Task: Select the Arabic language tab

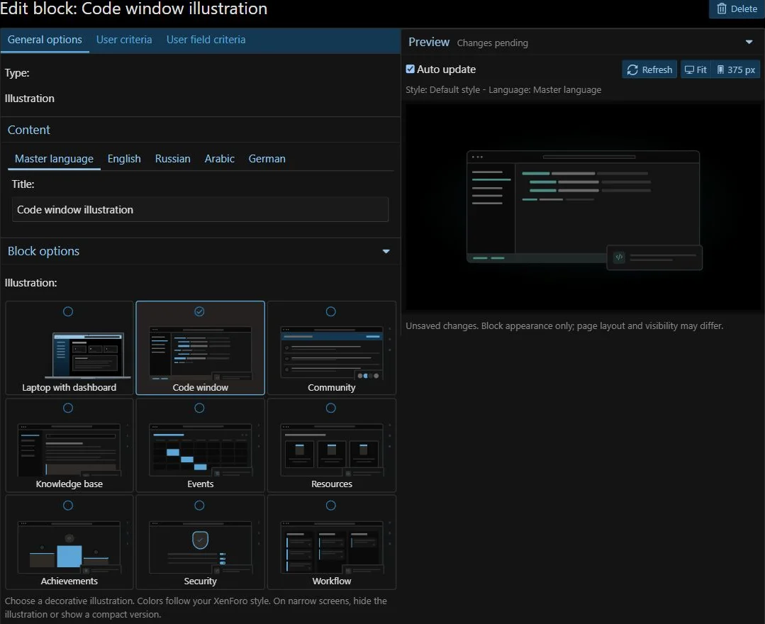Action: [220, 159]
